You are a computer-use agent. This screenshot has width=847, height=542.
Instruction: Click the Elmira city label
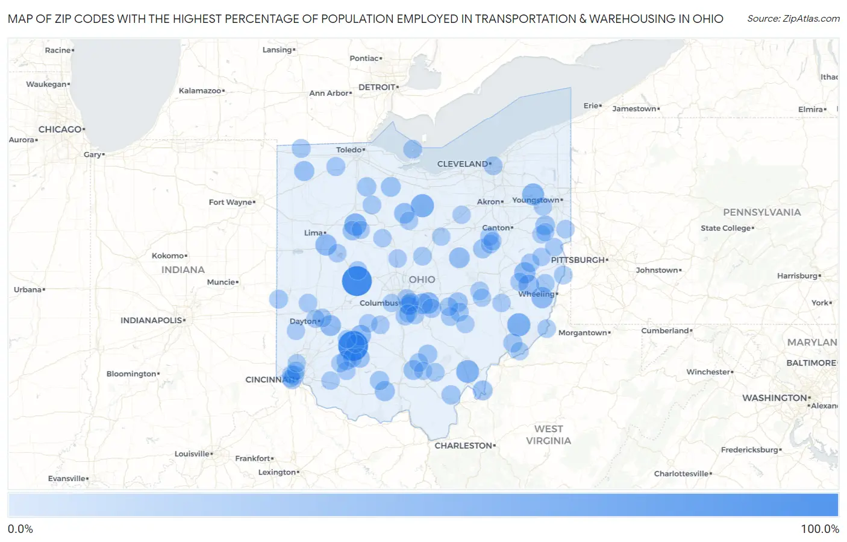(x=811, y=110)
